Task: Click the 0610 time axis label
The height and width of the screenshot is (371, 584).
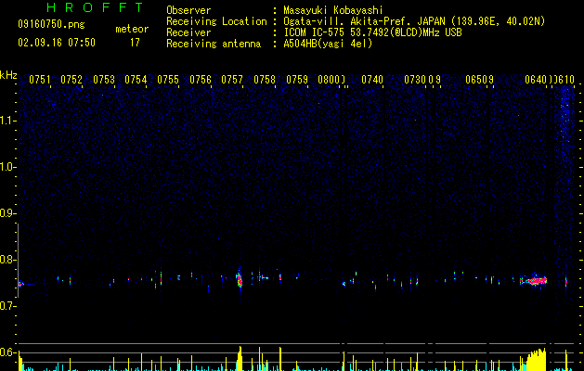Action: [x=566, y=80]
